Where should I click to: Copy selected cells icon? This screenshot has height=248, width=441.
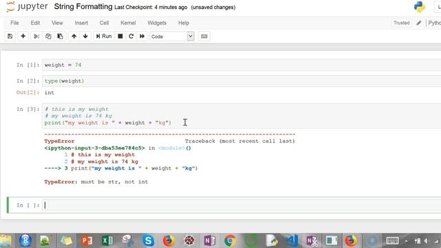pyautogui.click(x=48, y=37)
